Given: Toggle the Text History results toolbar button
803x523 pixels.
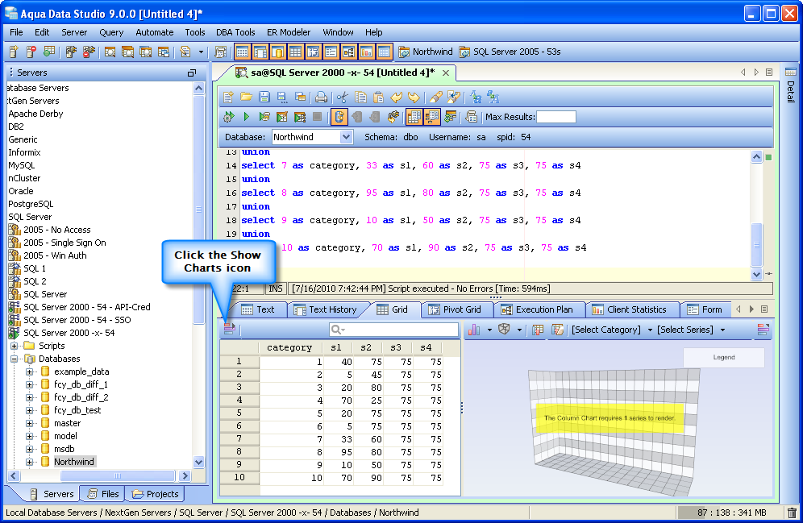Looking at the screenshot, I should click(x=260, y=52).
